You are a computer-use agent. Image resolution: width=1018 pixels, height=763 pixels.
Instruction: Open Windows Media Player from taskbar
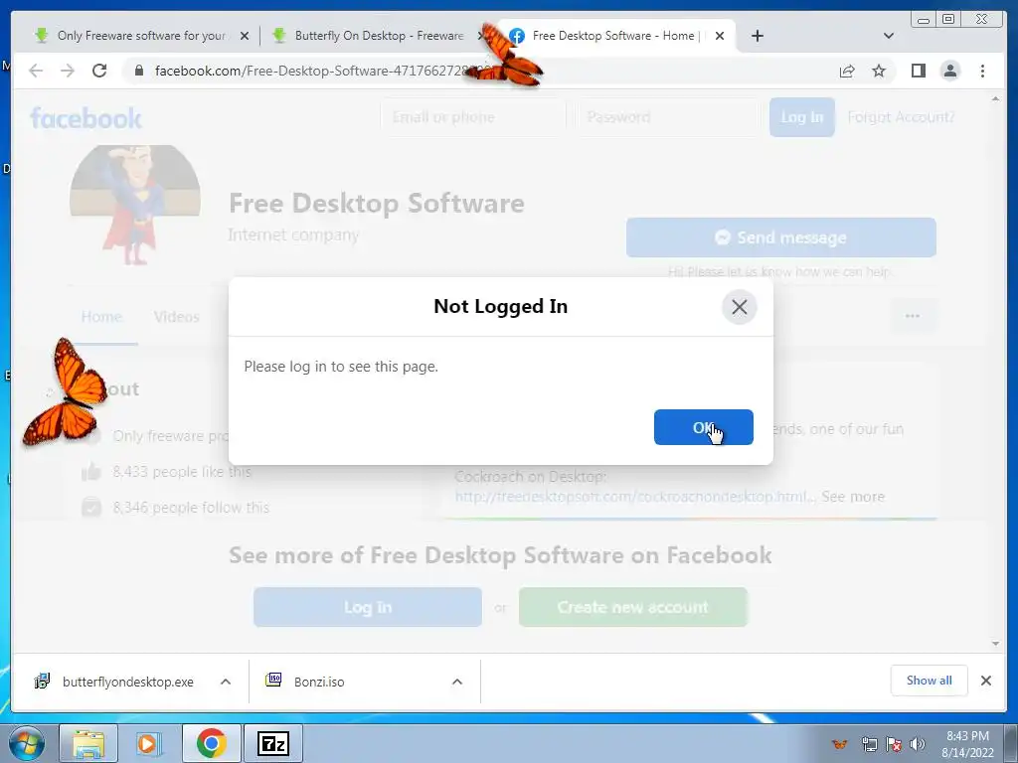148,743
